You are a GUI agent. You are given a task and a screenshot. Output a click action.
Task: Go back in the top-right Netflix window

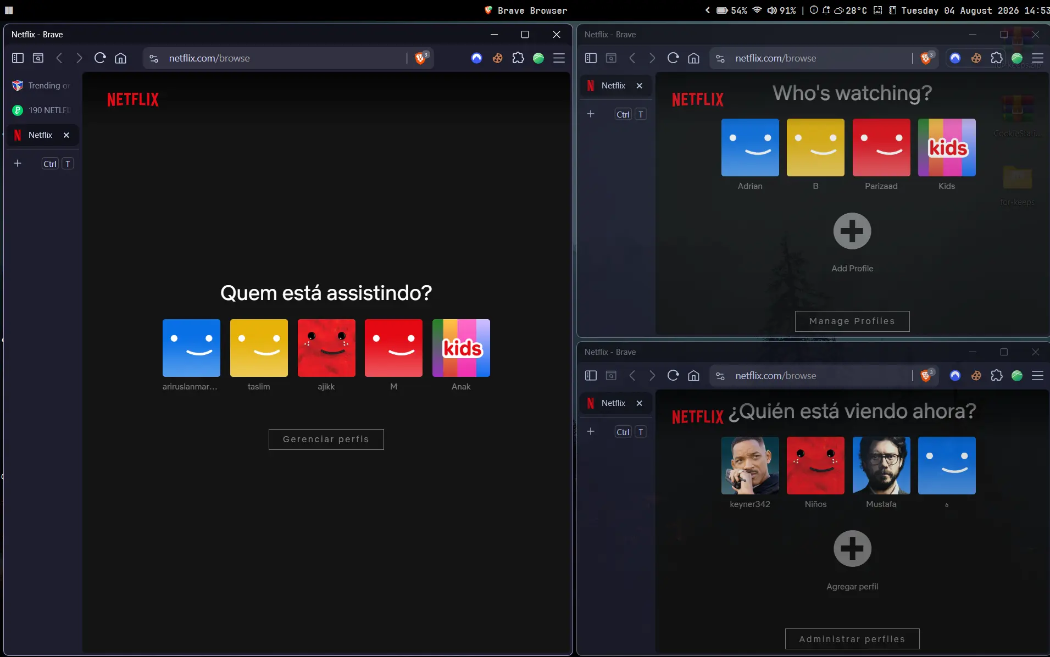[x=632, y=58]
